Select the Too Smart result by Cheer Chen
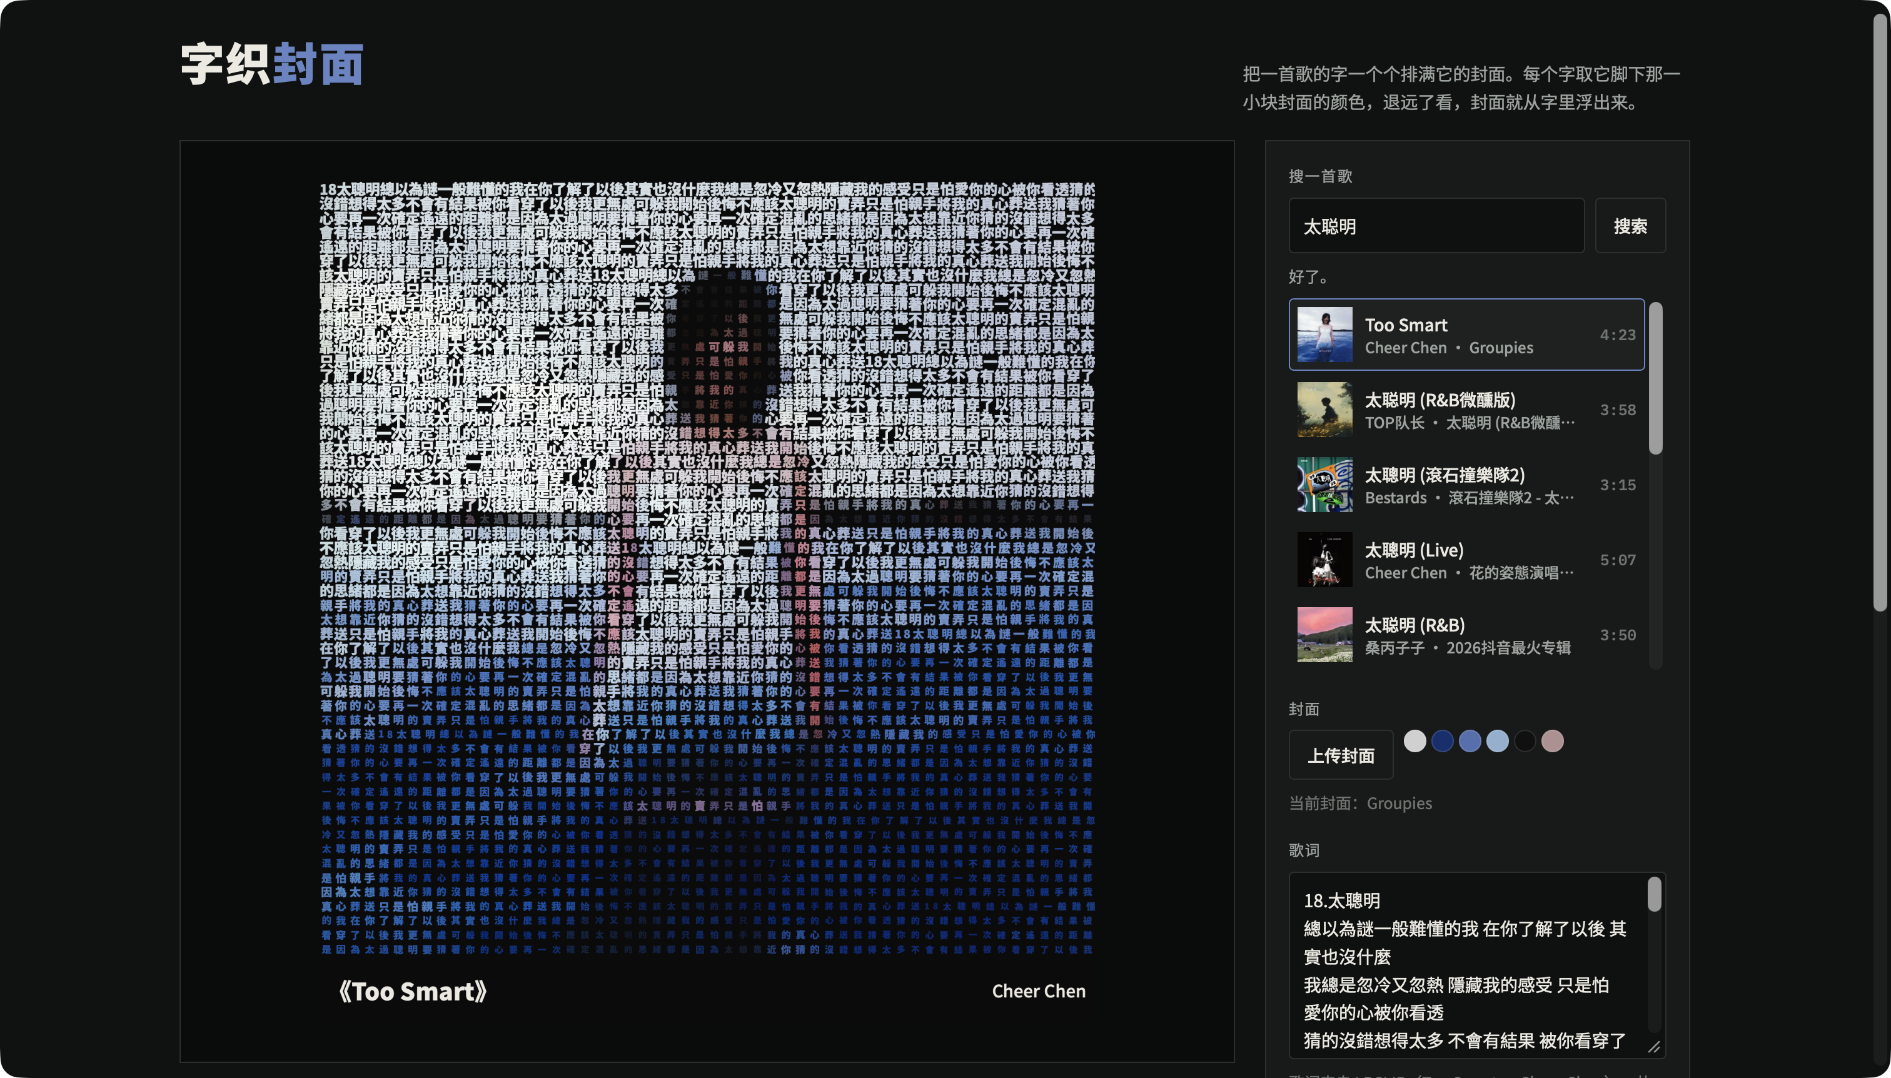The width and height of the screenshot is (1891, 1078). click(1466, 335)
